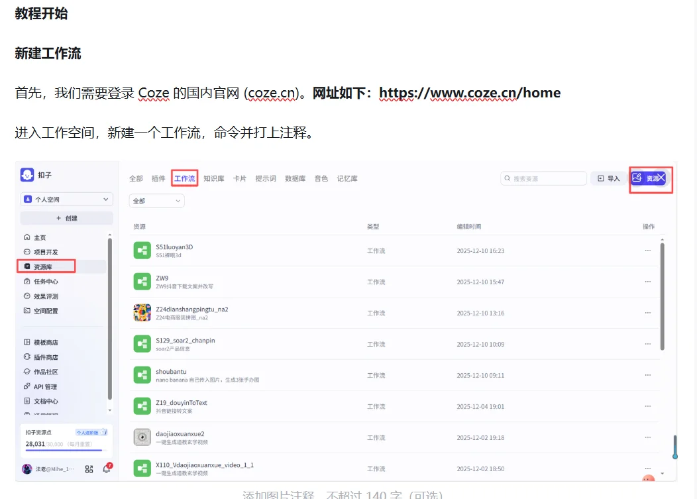Open 插件商店 in the sidebar
697x499 pixels.
coord(41,357)
